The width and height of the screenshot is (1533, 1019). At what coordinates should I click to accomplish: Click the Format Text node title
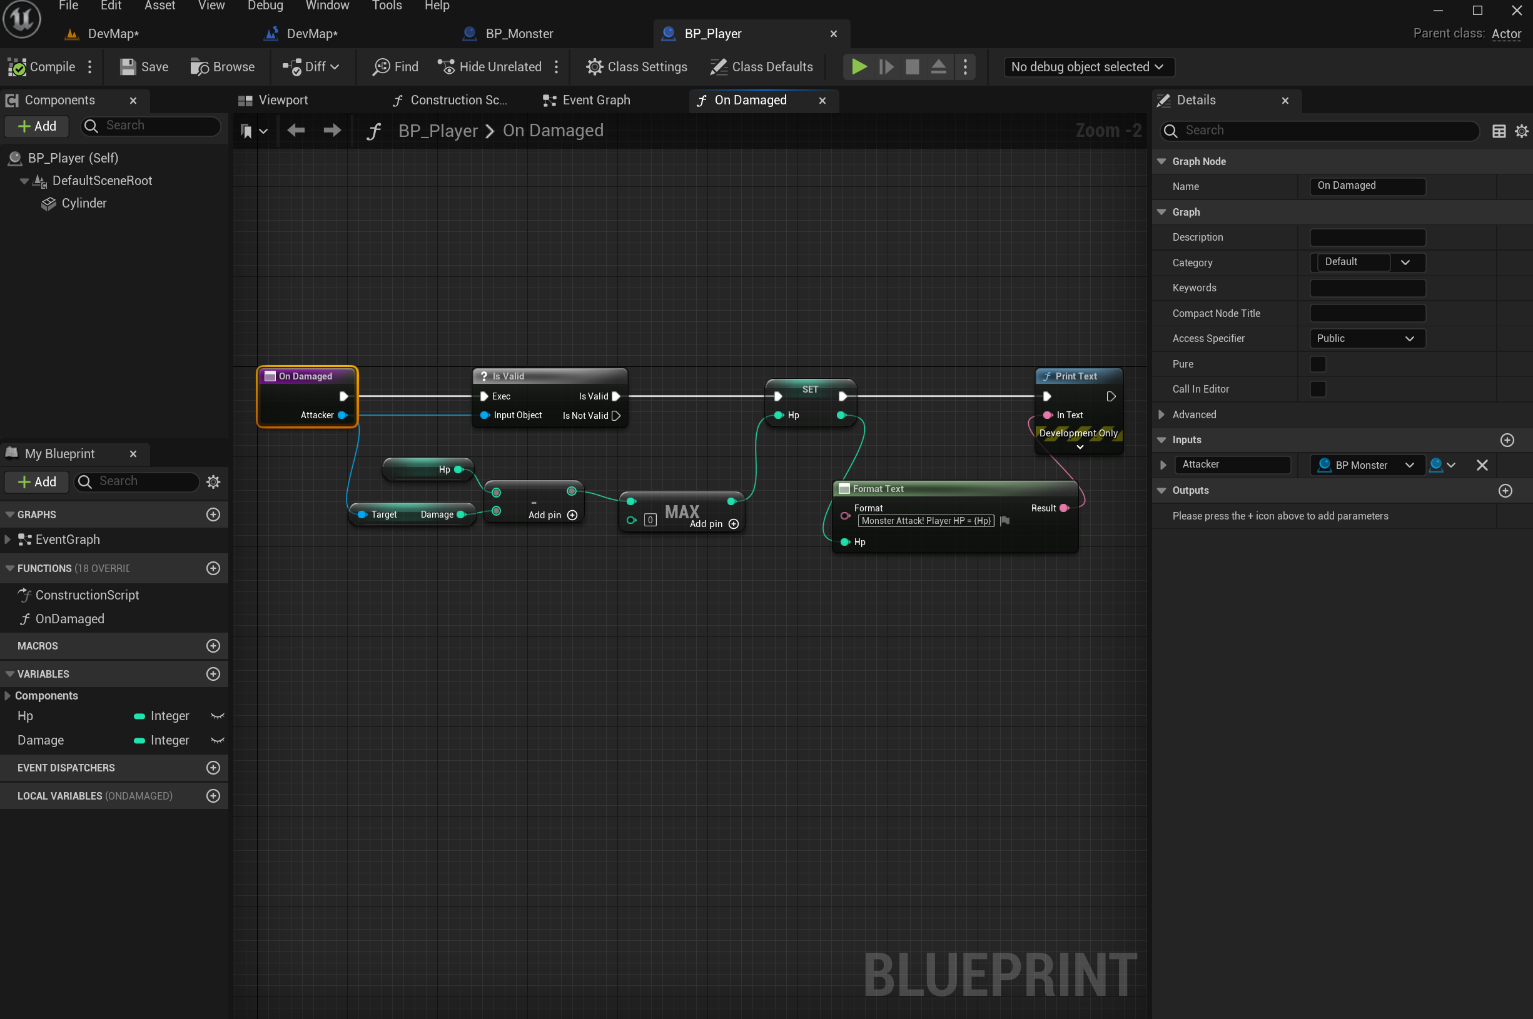tap(878, 489)
